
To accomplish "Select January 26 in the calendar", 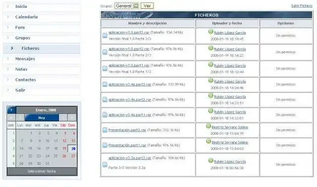I will [x=64, y=156].
